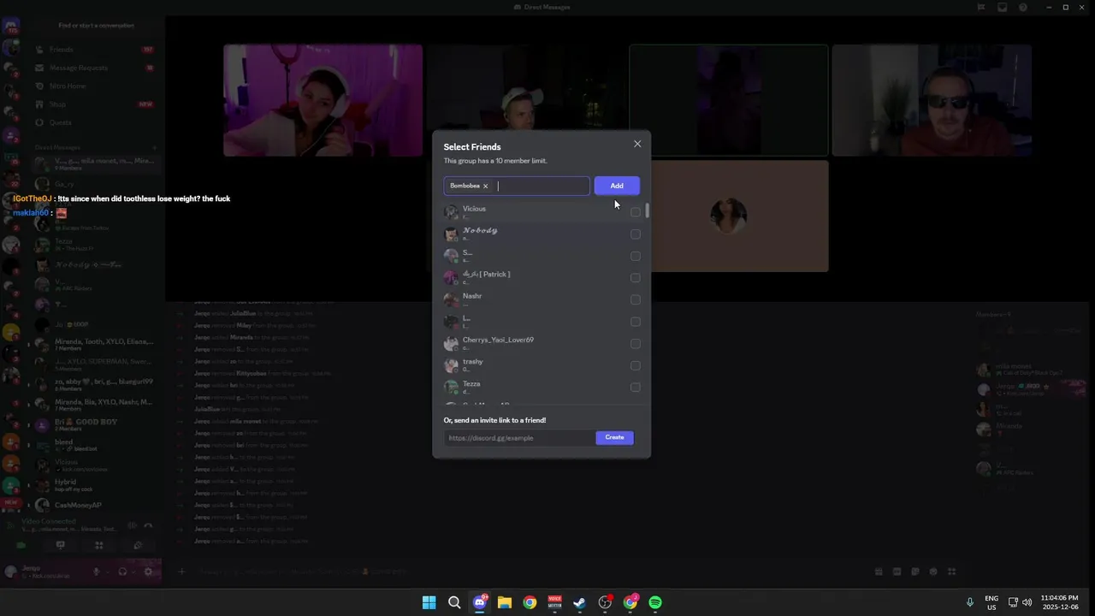Viewport: 1095px width, 616px height.
Task: Open Windows taskbar search
Action: (x=454, y=602)
